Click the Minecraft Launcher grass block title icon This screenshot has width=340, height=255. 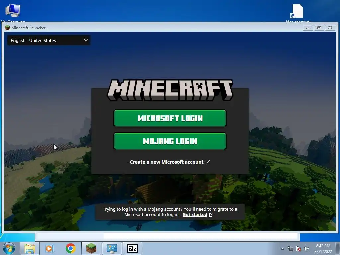pos(7,28)
